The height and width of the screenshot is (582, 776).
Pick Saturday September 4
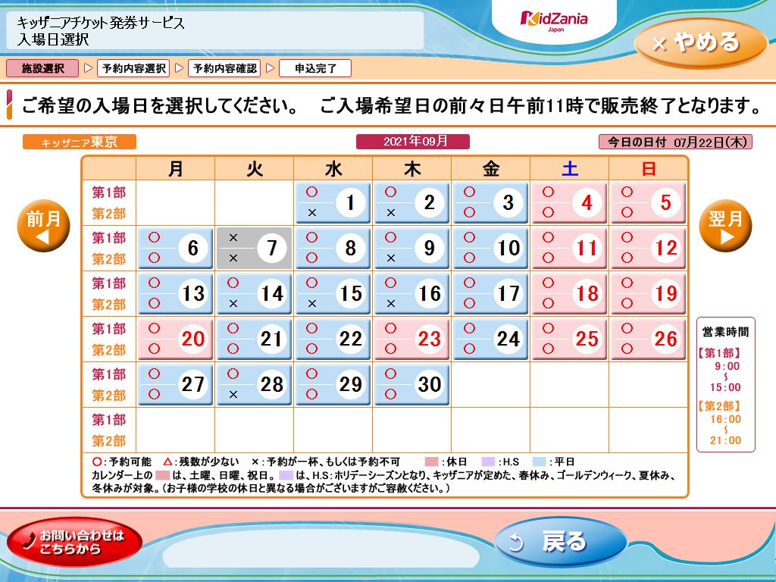pyautogui.click(x=569, y=202)
